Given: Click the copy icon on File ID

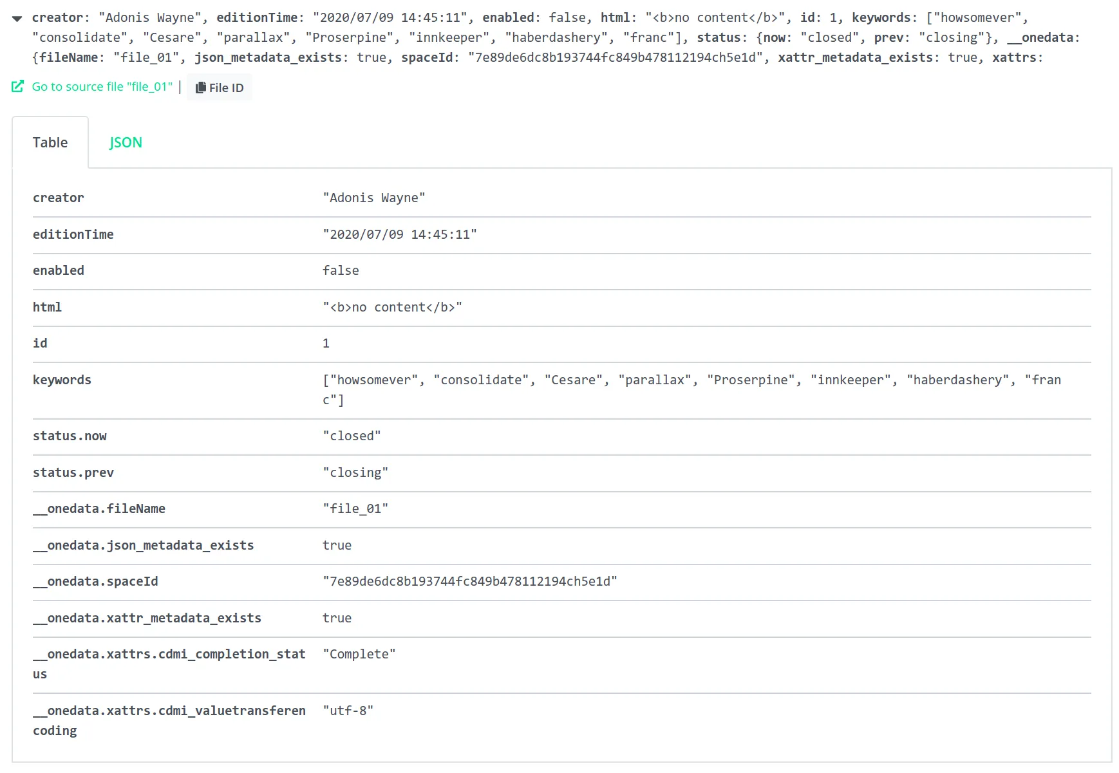Looking at the screenshot, I should coord(201,88).
